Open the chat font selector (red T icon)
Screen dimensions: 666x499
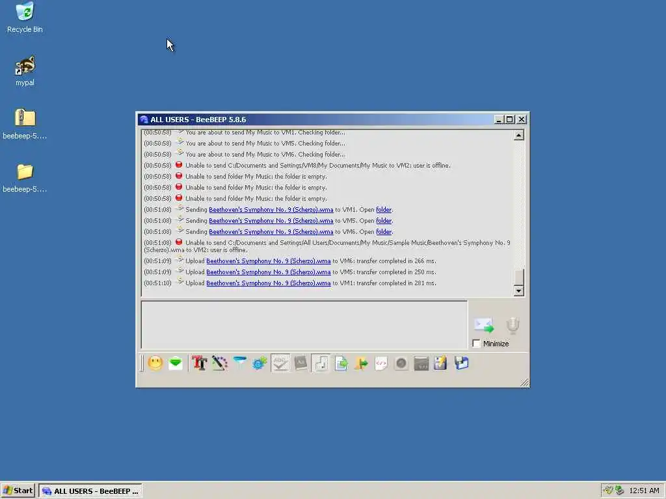[200, 363]
